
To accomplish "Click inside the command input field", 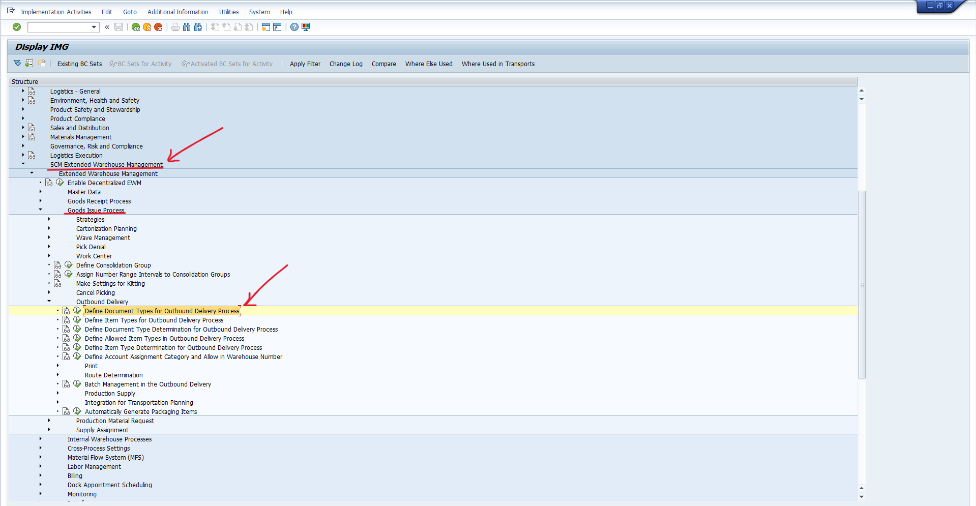I will click(59, 27).
